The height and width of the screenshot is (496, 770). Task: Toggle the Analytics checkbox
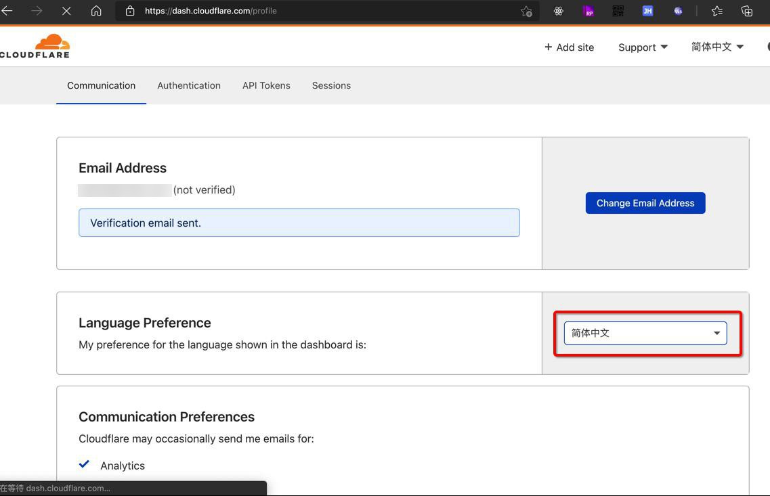[x=84, y=464]
